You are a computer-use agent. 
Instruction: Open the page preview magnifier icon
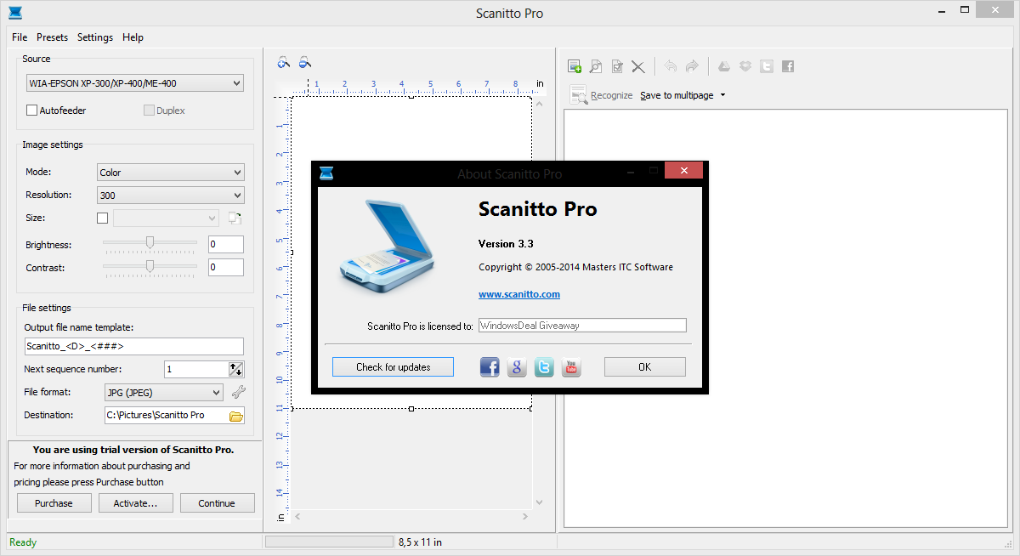pos(596,66)
